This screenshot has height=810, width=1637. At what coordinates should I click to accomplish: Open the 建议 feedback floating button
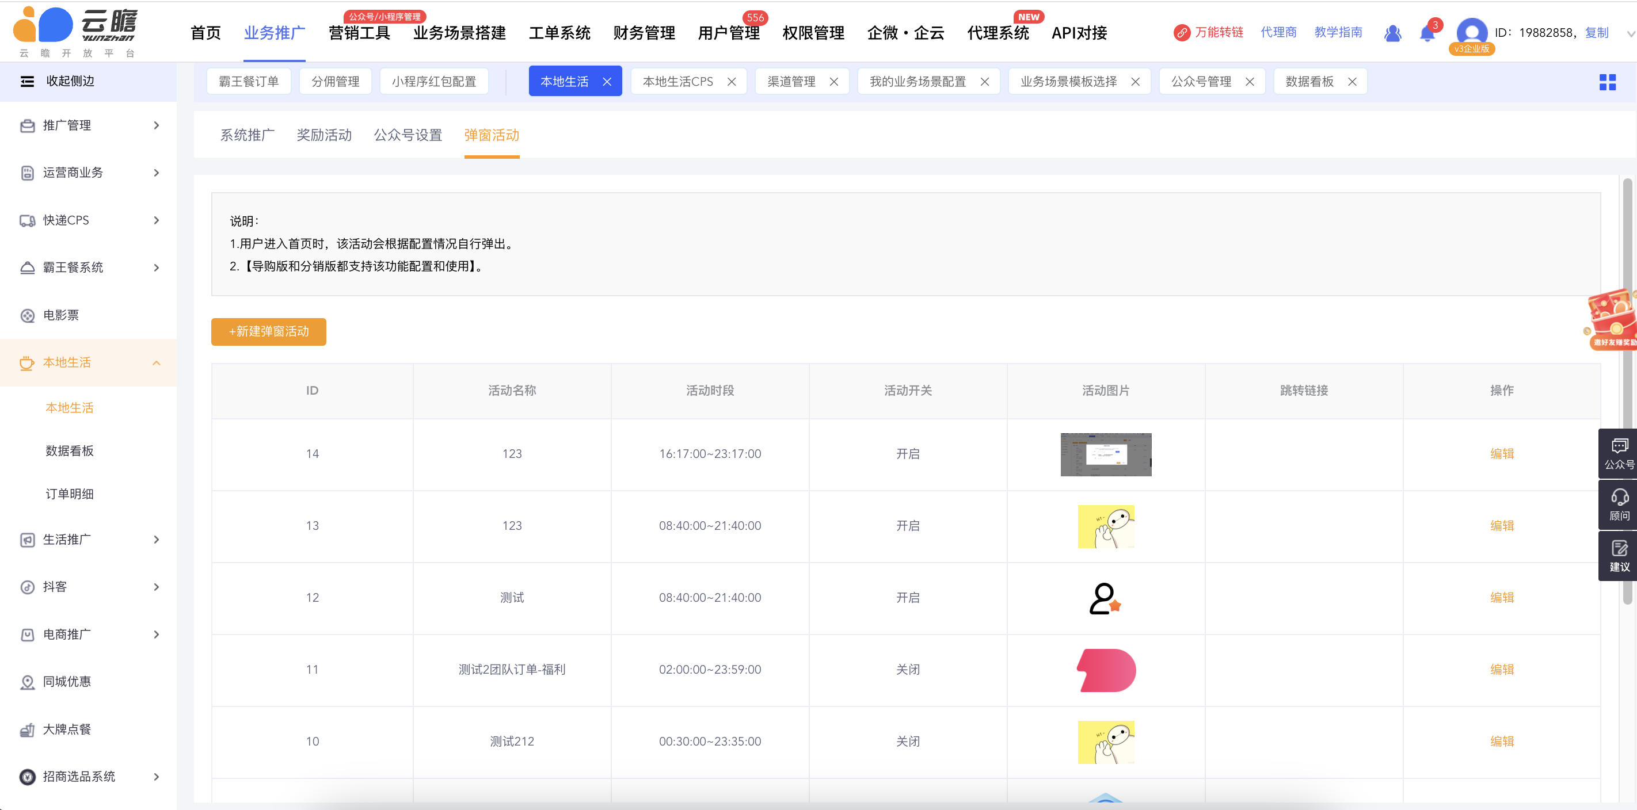[1619, 556]
